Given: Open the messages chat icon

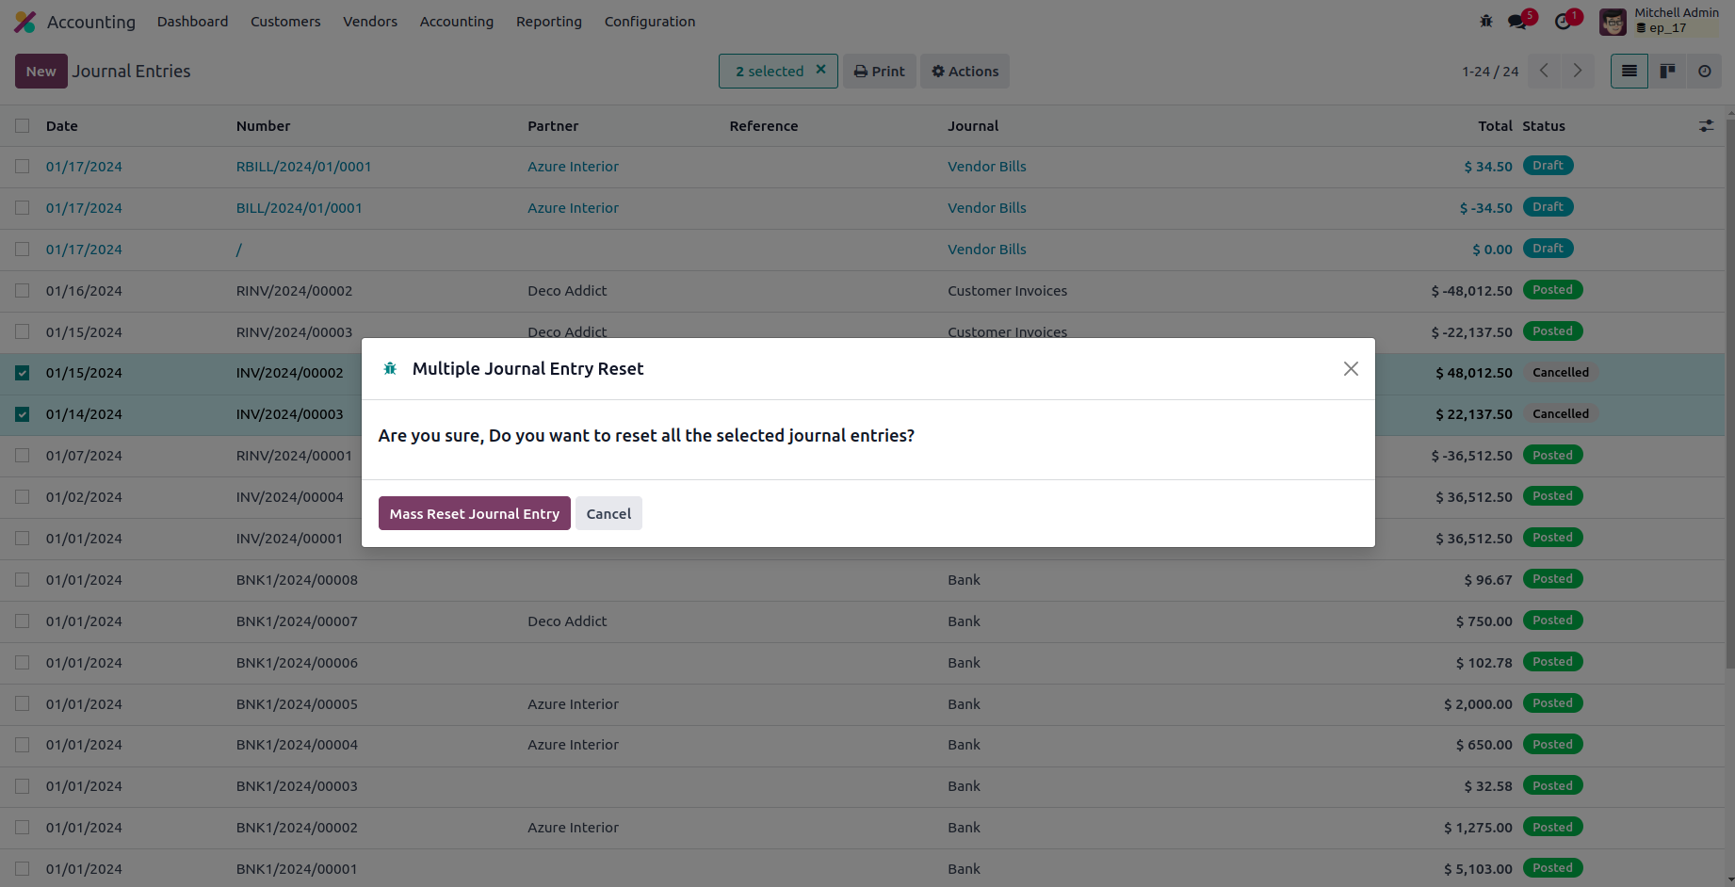Looking at the screenshot, I should pos(1516,21).
